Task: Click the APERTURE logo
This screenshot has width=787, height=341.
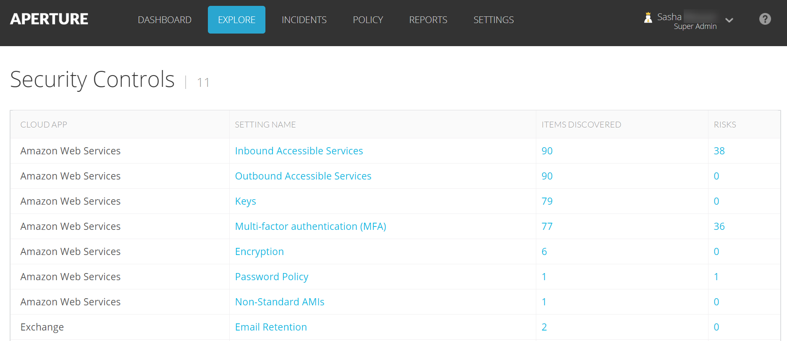Action: click(x=49, y=19)
